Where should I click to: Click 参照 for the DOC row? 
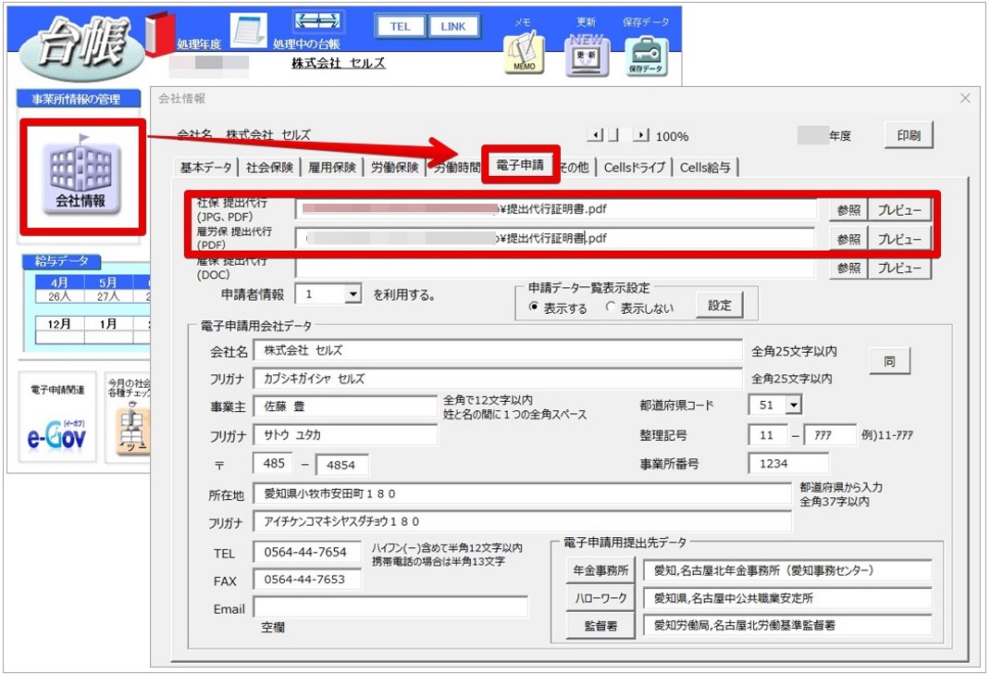(848, 268)
